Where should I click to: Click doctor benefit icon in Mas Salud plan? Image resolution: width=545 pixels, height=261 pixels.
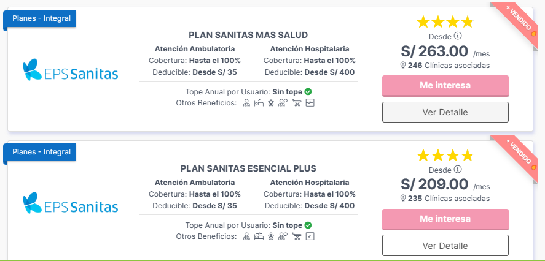246,102
